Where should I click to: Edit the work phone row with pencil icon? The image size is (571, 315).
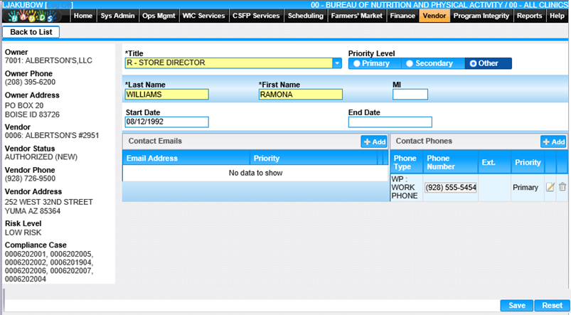pos(550,187)
